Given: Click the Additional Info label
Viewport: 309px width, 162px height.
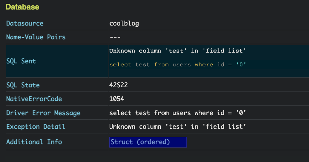Looking at the screenshot, I should [x=34, y=142].
